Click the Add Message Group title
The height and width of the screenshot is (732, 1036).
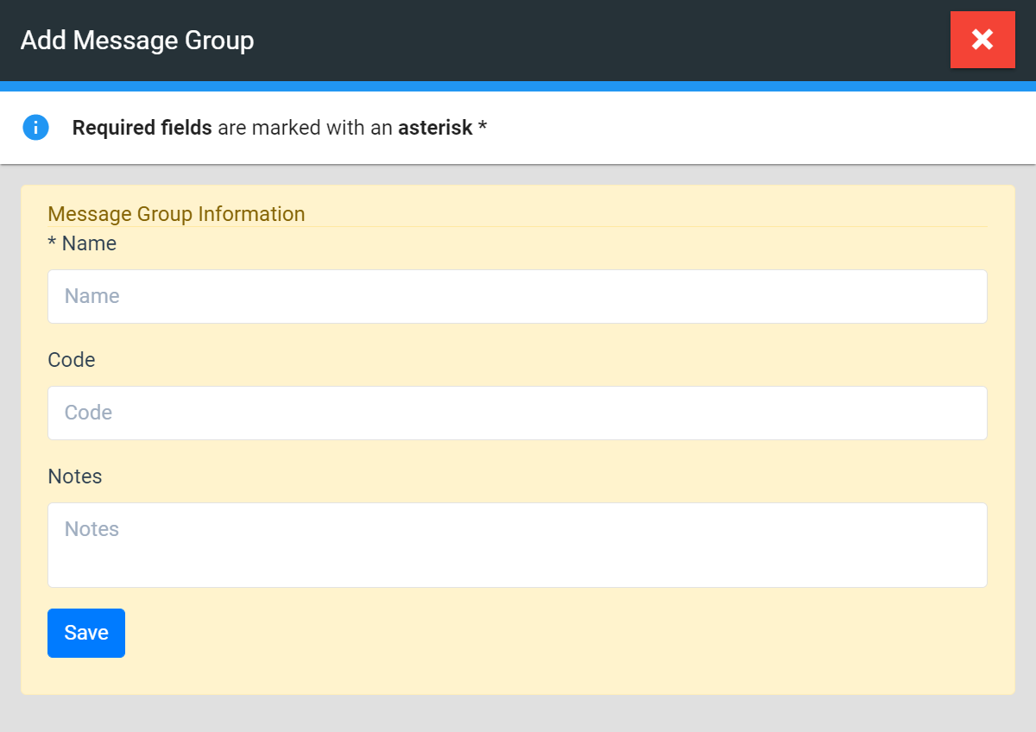coord(137,41)
